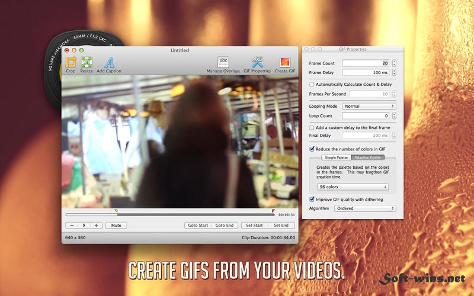Step back one frame with minus button
The height and width of the screenshot is (296, 474).
(x=72, y=226)
